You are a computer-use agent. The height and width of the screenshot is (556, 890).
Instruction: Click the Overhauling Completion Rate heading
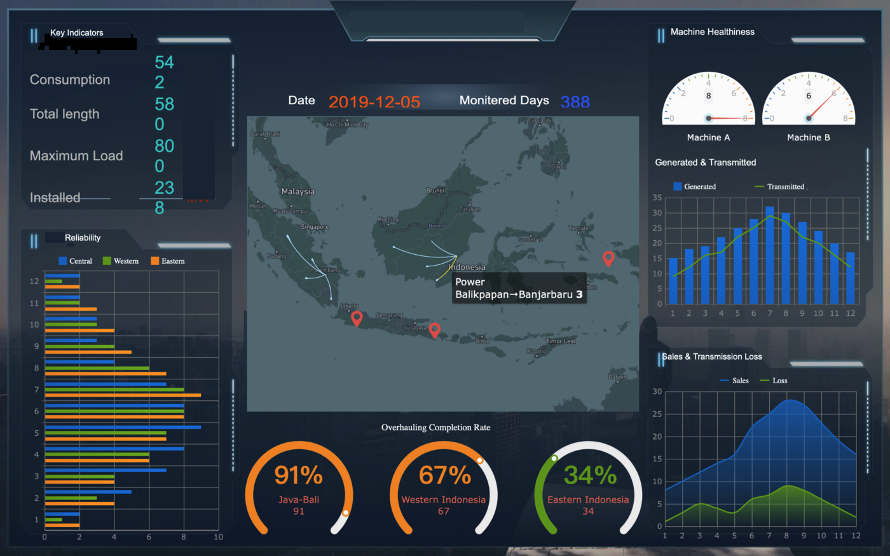point(436,428)
